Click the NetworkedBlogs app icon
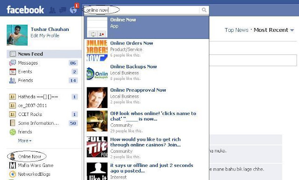The height and width of the screenshot is (180, 299). [x=13, y=174]
